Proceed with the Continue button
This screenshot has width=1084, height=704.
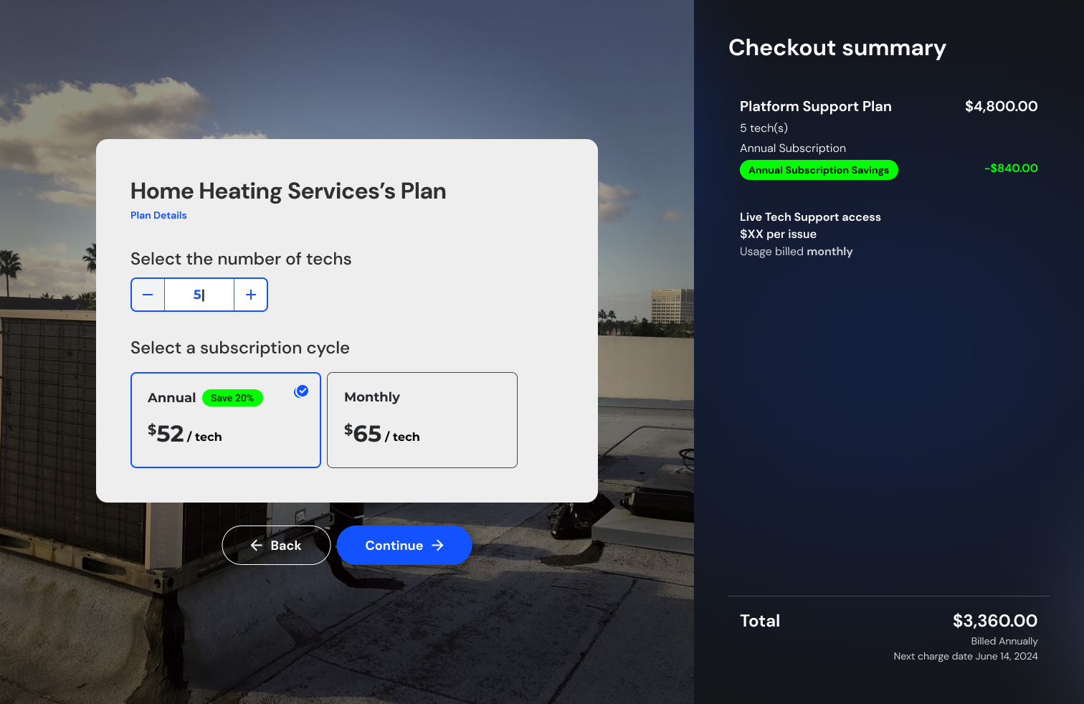click(x=404, y=546)
